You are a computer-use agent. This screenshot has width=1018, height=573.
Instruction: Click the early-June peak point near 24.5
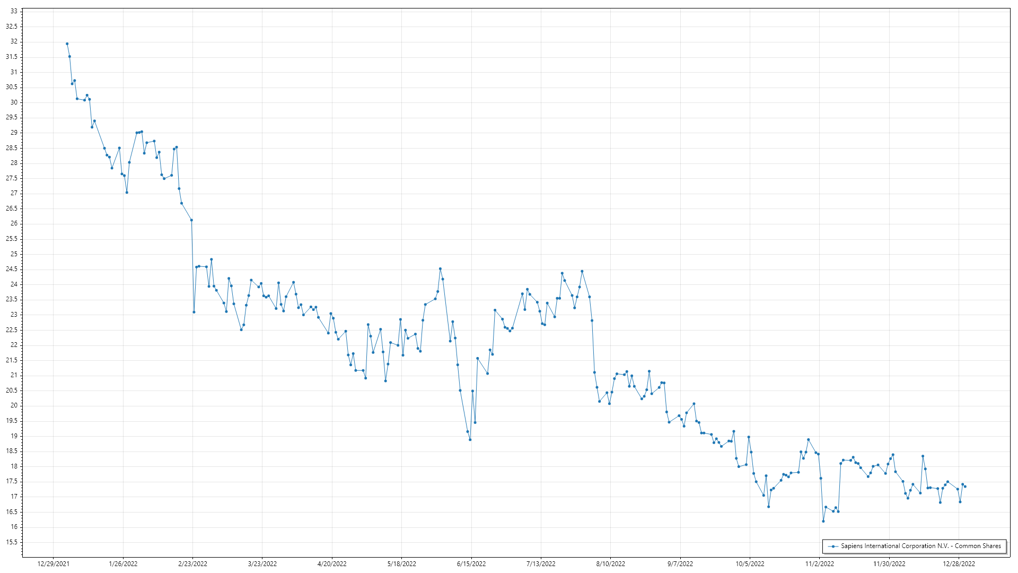440,269
